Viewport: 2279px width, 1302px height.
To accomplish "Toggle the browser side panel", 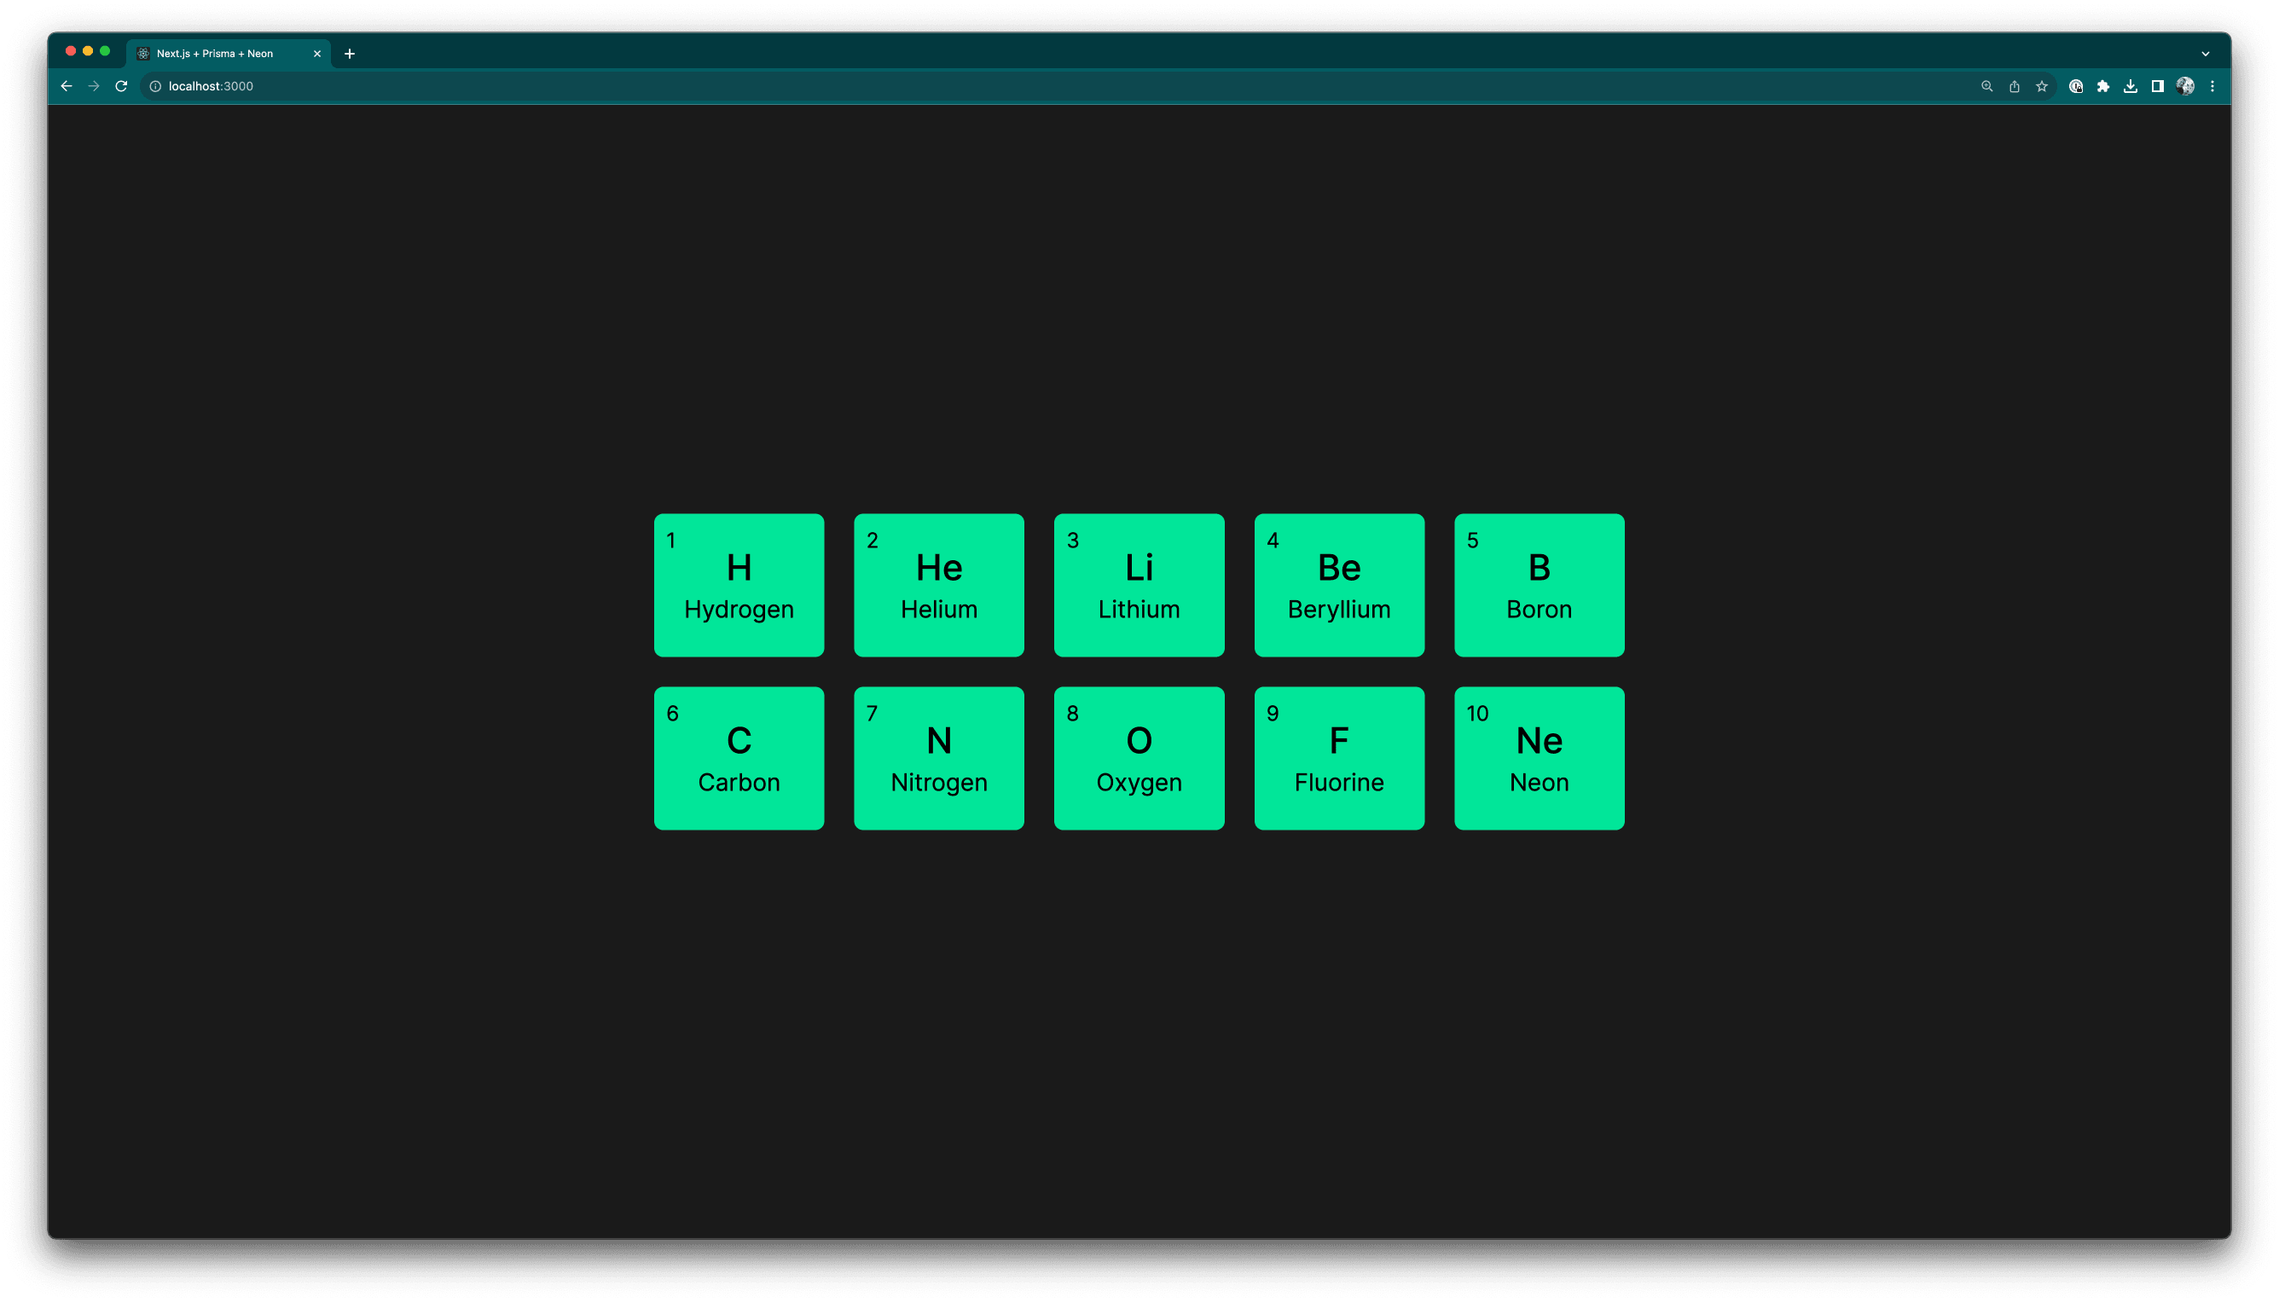I will pyautogui.click(x=2157, y=86).
